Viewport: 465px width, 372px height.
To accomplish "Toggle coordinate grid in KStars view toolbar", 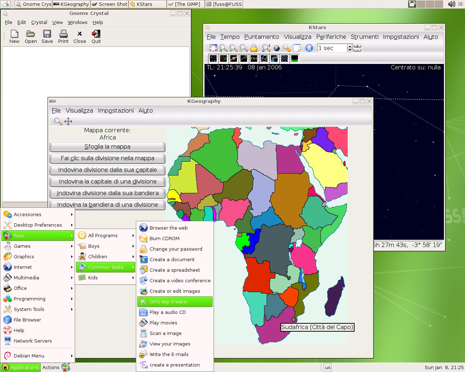I will [284, 58].
